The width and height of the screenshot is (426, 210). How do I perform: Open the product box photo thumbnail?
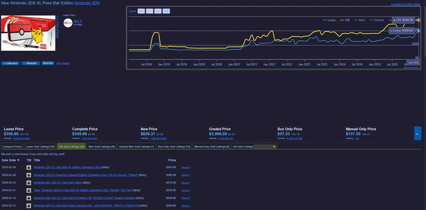click(28, 33)
